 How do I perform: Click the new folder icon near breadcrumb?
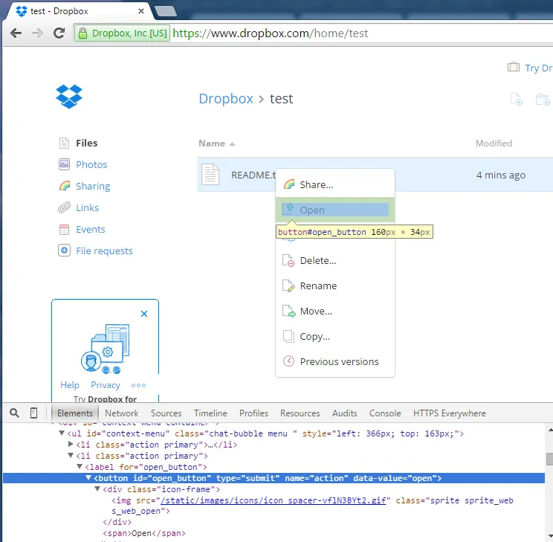[543, 99]
